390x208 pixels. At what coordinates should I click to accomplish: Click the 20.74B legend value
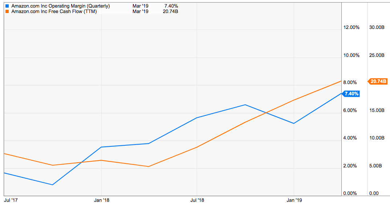pos(170,12)
